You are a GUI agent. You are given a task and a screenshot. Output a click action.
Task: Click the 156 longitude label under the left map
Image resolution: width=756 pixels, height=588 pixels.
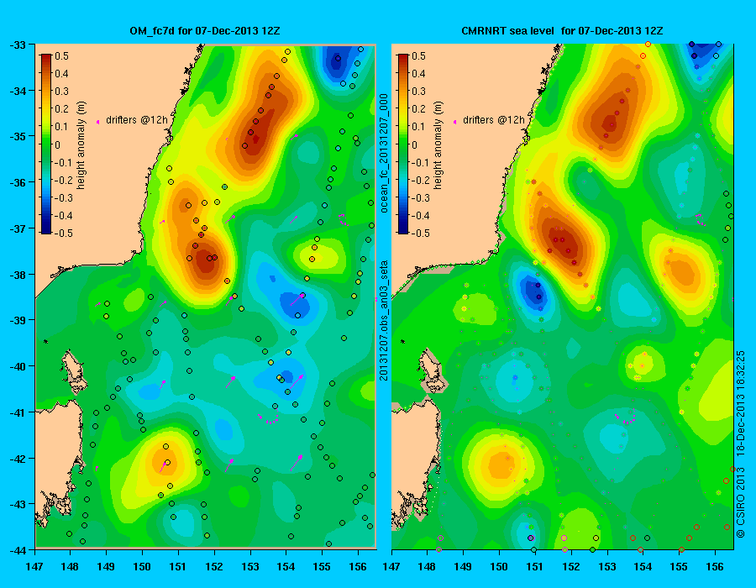coord(358,567)
